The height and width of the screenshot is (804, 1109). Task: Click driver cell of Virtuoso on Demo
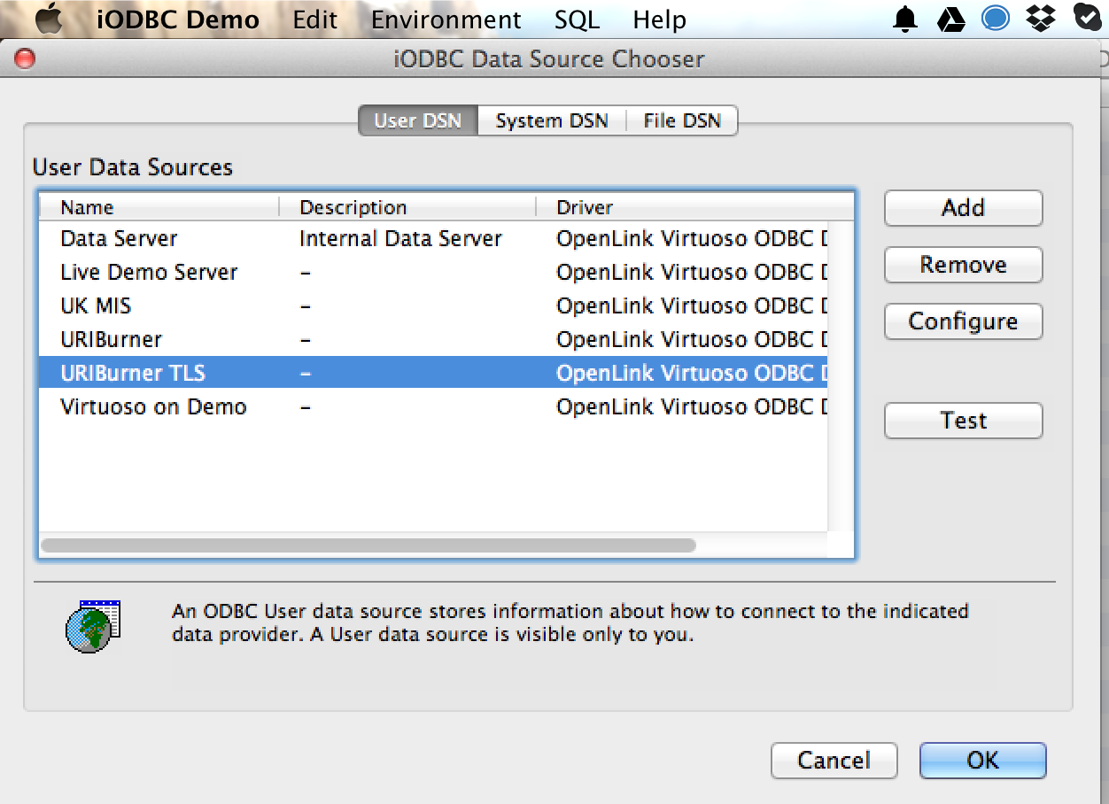point(692,406)
